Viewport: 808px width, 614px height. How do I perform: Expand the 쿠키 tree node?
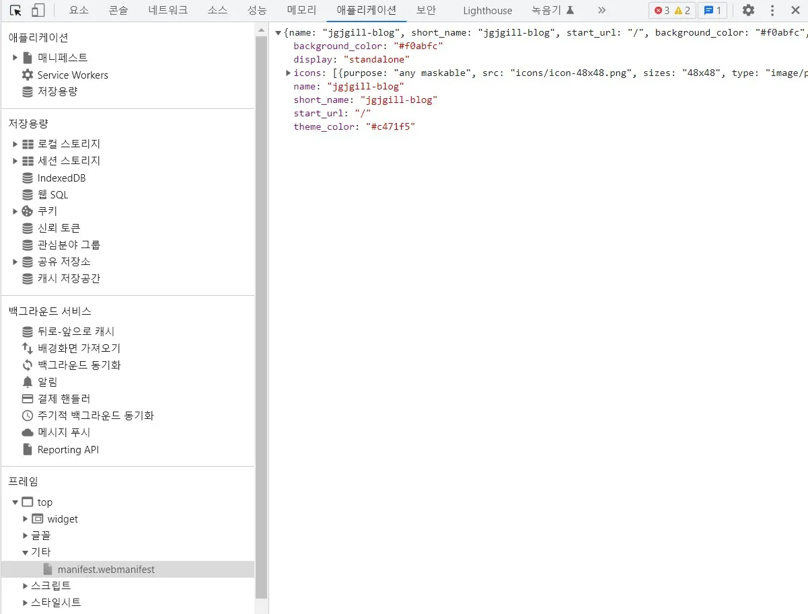15,211
